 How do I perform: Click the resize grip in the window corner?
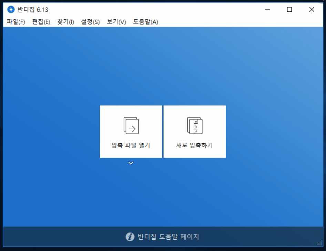tap(320, 243)
